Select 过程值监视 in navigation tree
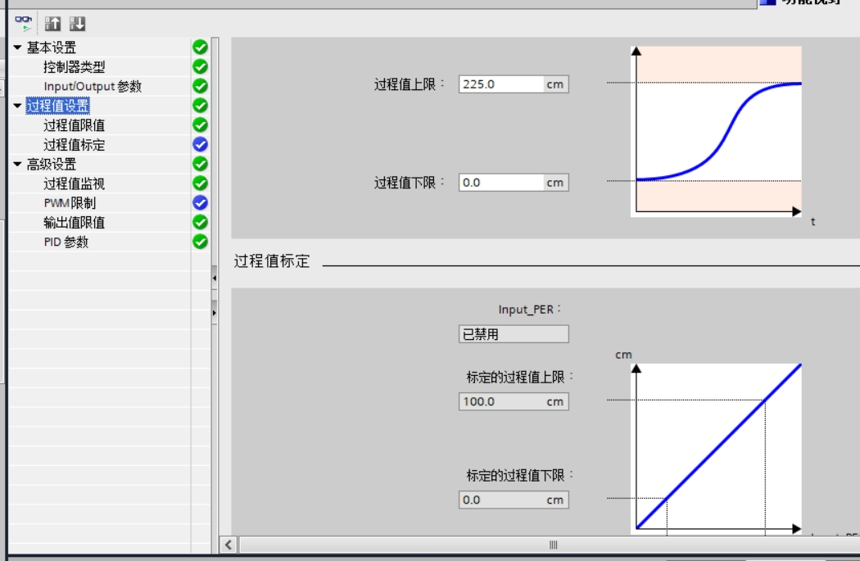This screenshot has height=561, width=860. tap(74, 184)
